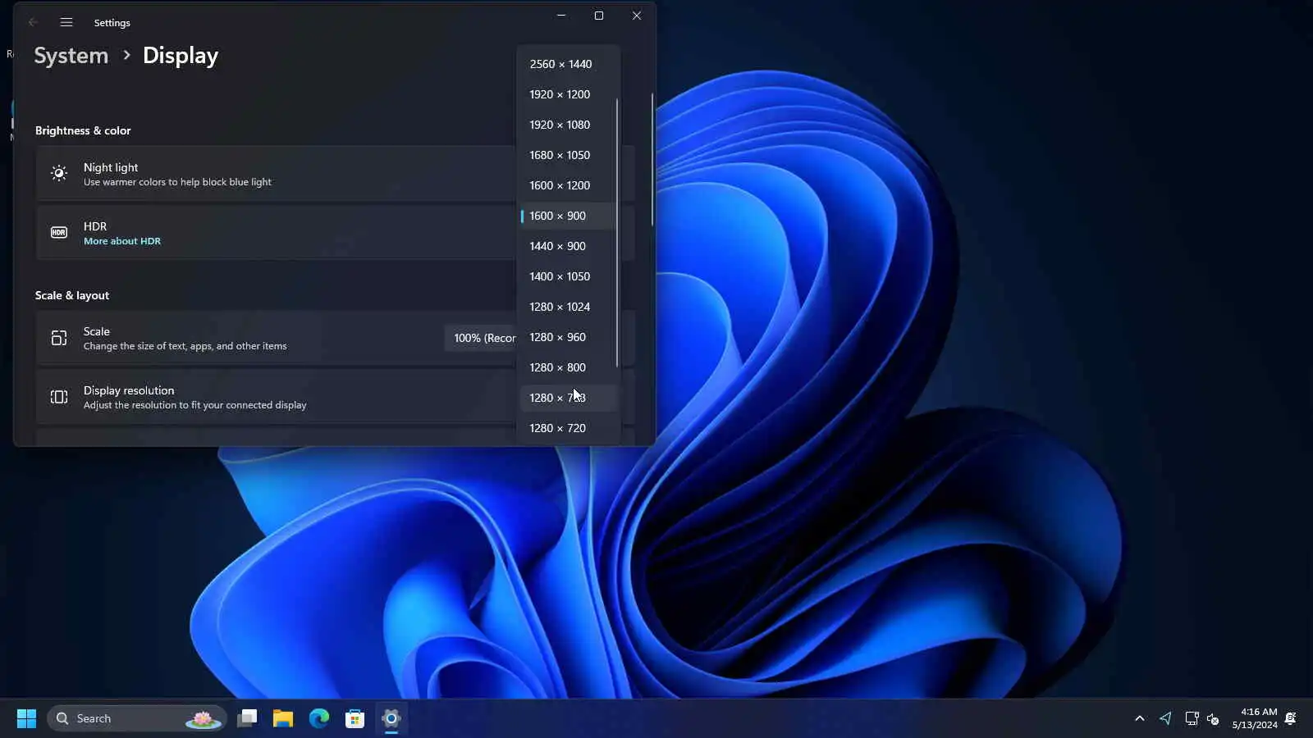Screen dimensions: 1313x738
Task: Click the taskbar Search box
Action: (137, 718)
